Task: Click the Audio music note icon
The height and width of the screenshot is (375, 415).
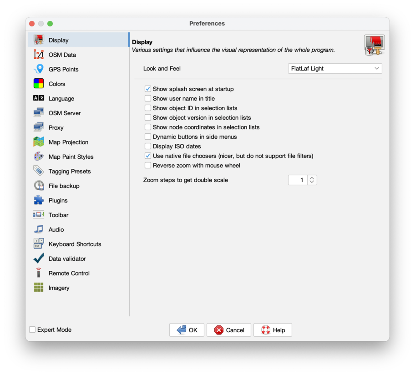Action: (x=39, y=229)
